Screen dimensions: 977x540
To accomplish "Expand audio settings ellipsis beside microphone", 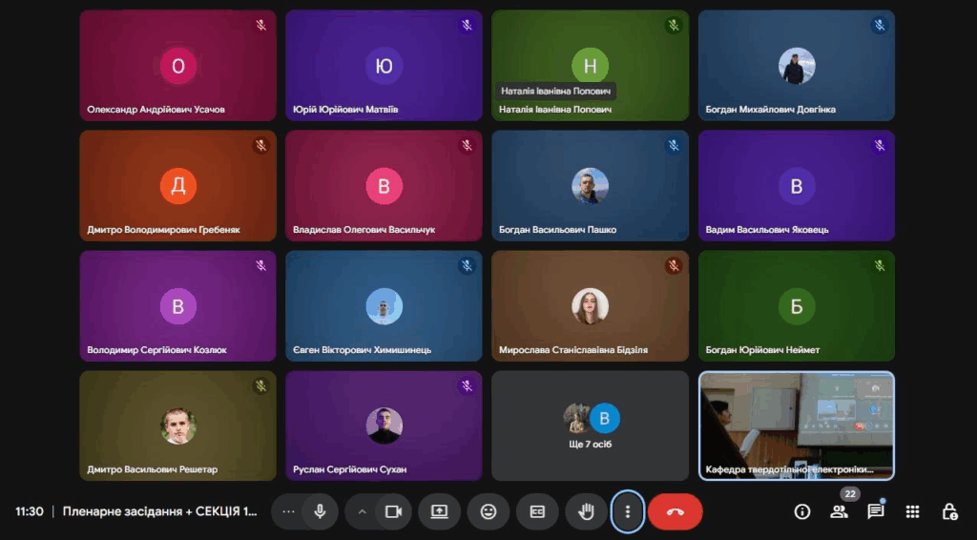I will pos(288,511).
